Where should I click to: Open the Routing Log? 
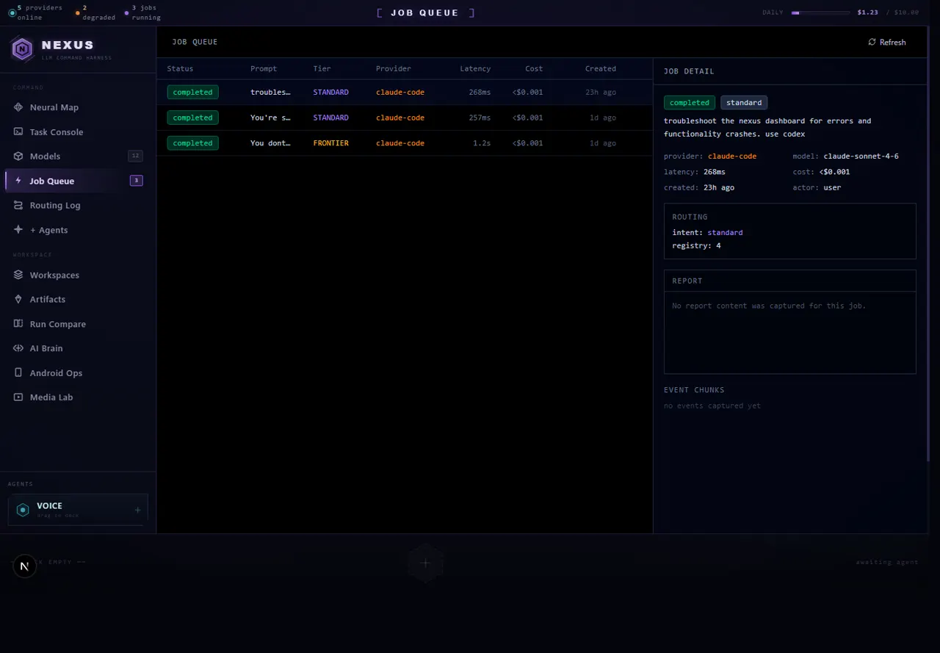click(78, 206)
